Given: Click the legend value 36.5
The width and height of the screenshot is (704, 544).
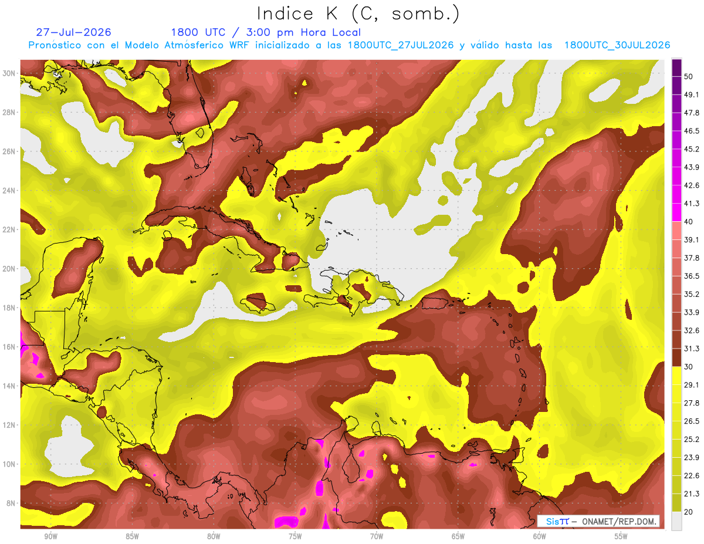Looking at the screenshot, I should click(692, 276).
